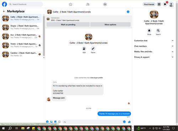
Task: Open Shayla conversation in the chat list
Action: 21,27
